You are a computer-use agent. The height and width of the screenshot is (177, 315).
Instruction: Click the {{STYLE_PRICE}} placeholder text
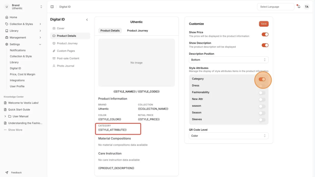(149, 119)
